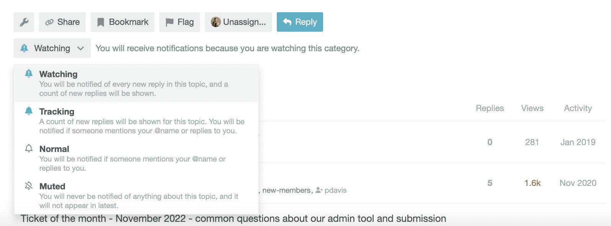The width and height of the screenshot is (611, 226).
Task: Select the Tracking notification level
Action: point(57,111)
